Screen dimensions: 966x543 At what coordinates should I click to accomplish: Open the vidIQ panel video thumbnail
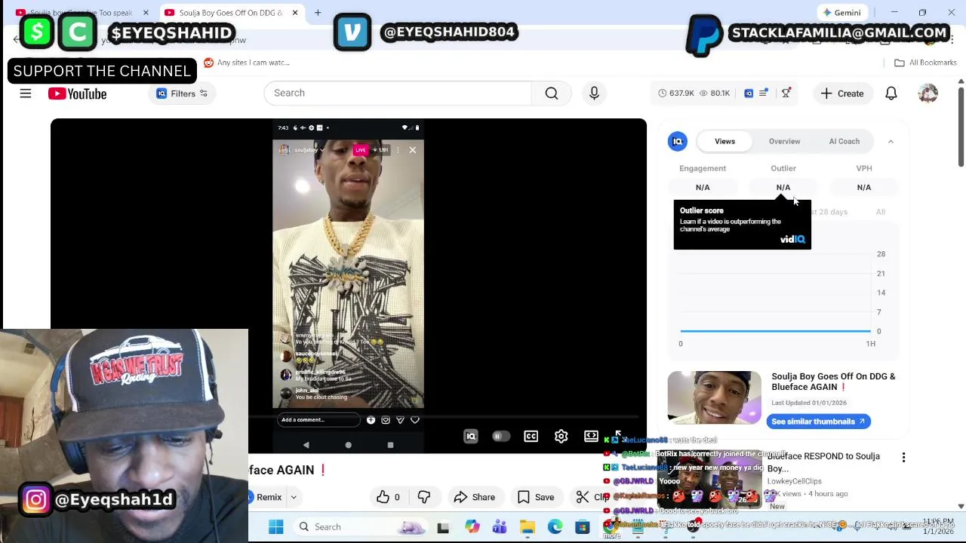coord(715,397)
